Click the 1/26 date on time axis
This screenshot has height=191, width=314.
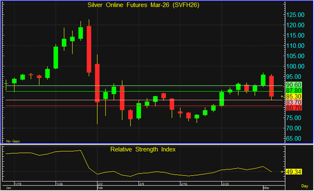click(x=59, y=184)
